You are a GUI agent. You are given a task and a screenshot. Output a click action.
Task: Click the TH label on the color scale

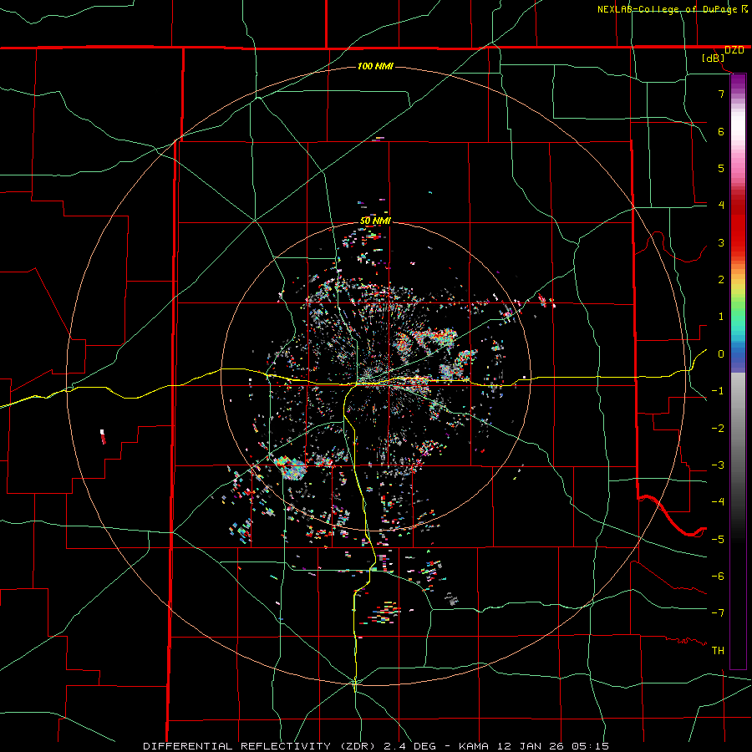click(x=718, y=650)
